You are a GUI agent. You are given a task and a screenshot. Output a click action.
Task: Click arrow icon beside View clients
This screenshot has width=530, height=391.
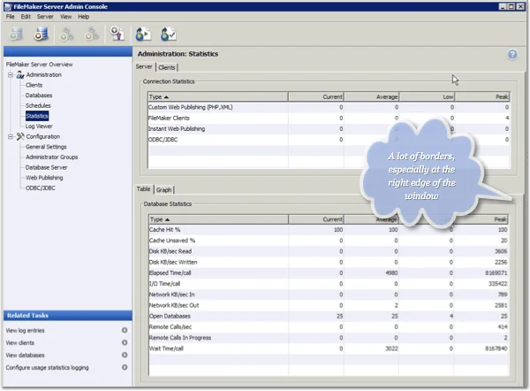125,342
